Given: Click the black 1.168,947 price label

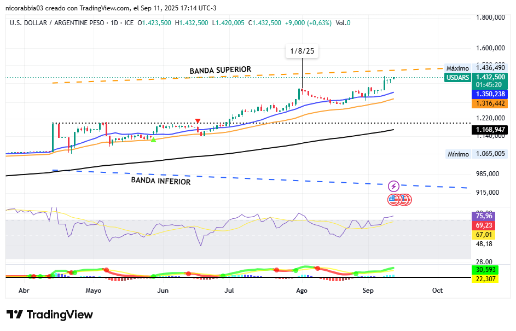Looking at the screenshot, I should (x=489, y=130).
